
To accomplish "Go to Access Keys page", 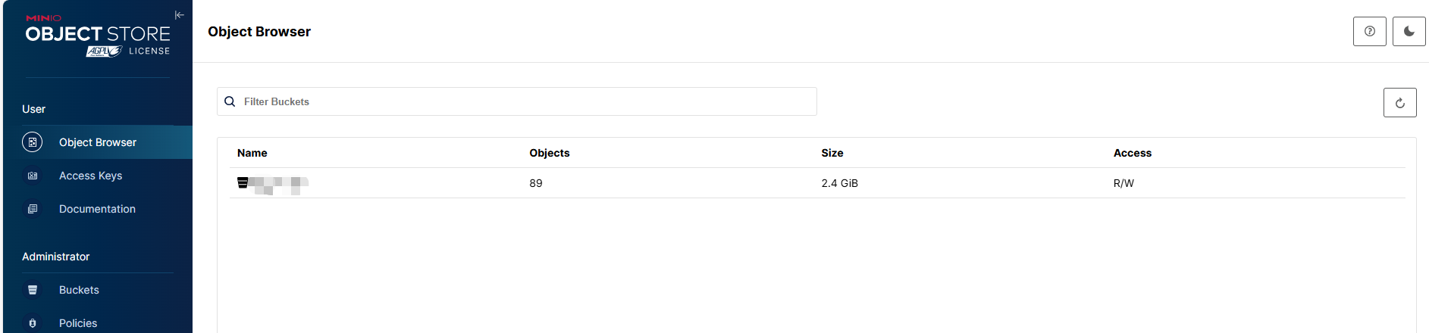I will pos(90,176).
